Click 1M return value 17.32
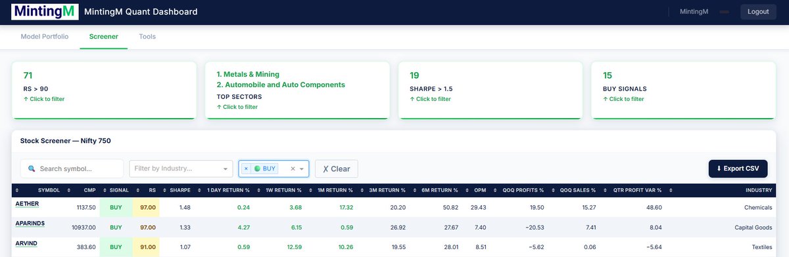The height and width of the screenshot is (257, 789). coord(346,207)
